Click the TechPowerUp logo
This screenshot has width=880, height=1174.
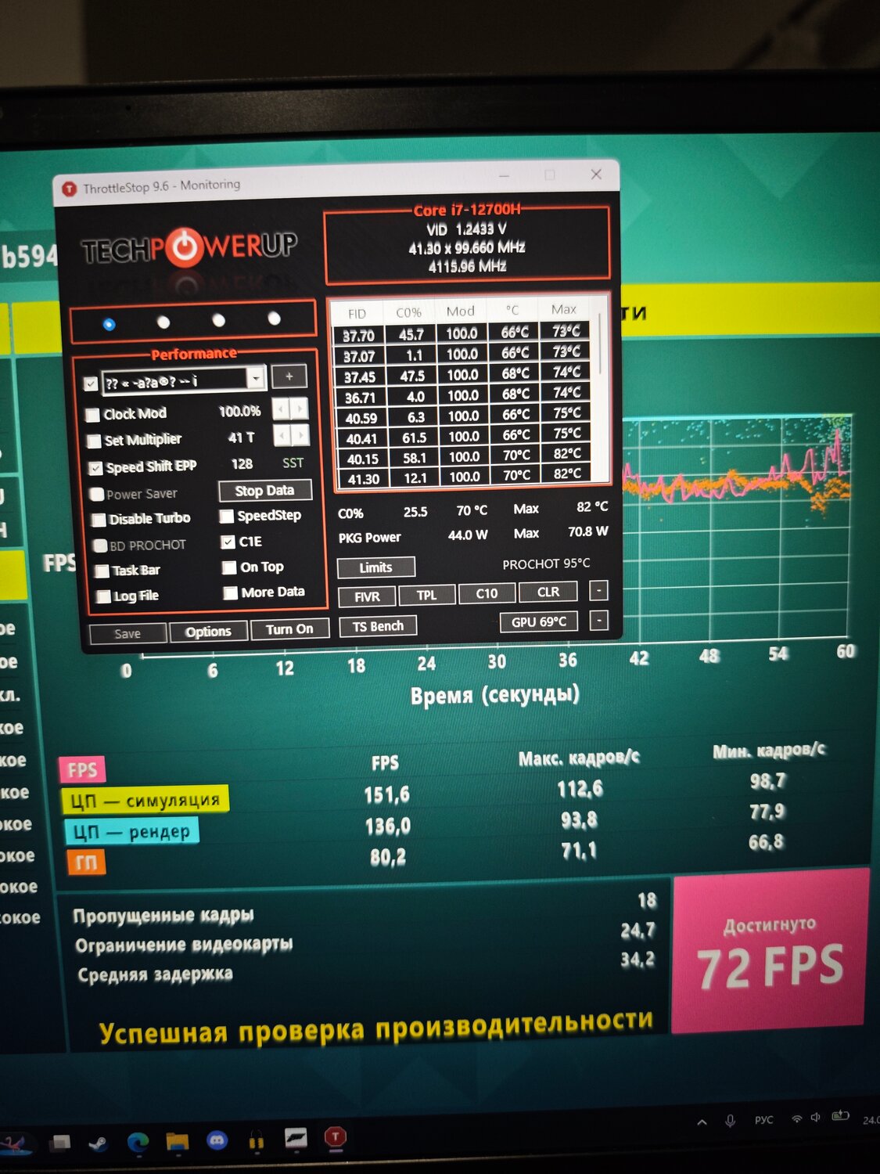[x=189, y=247]
